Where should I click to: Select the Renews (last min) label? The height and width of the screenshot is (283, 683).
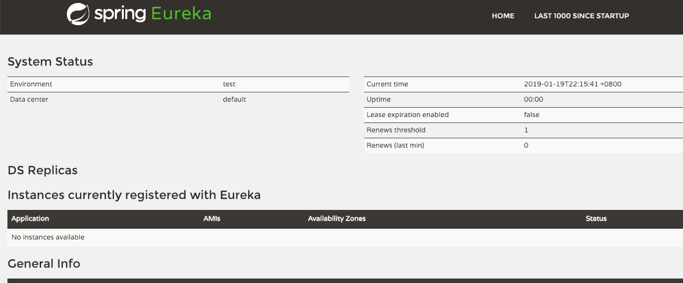point(395,145)
